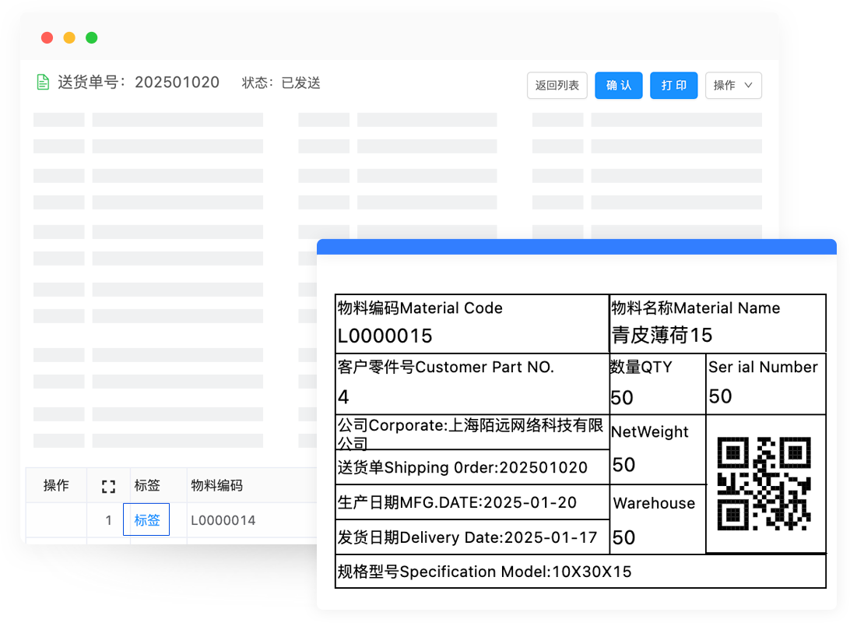Click the 状态: 已发送 status text
The height and width of the screenshot is (623, 850).
(x=281, y=83)
